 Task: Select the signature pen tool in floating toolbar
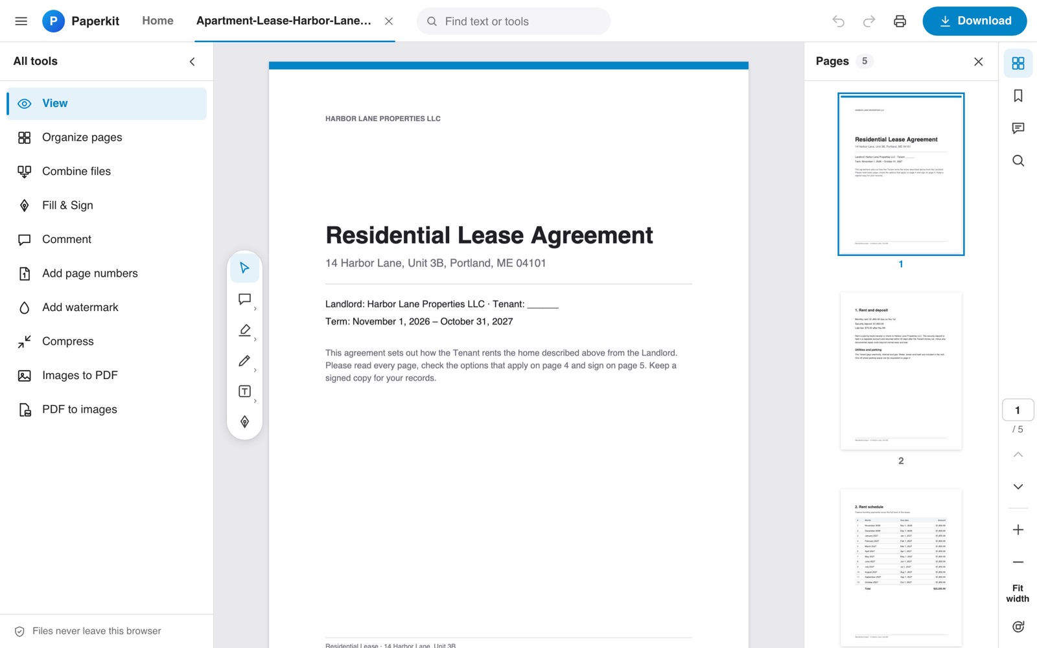(244, 422)
